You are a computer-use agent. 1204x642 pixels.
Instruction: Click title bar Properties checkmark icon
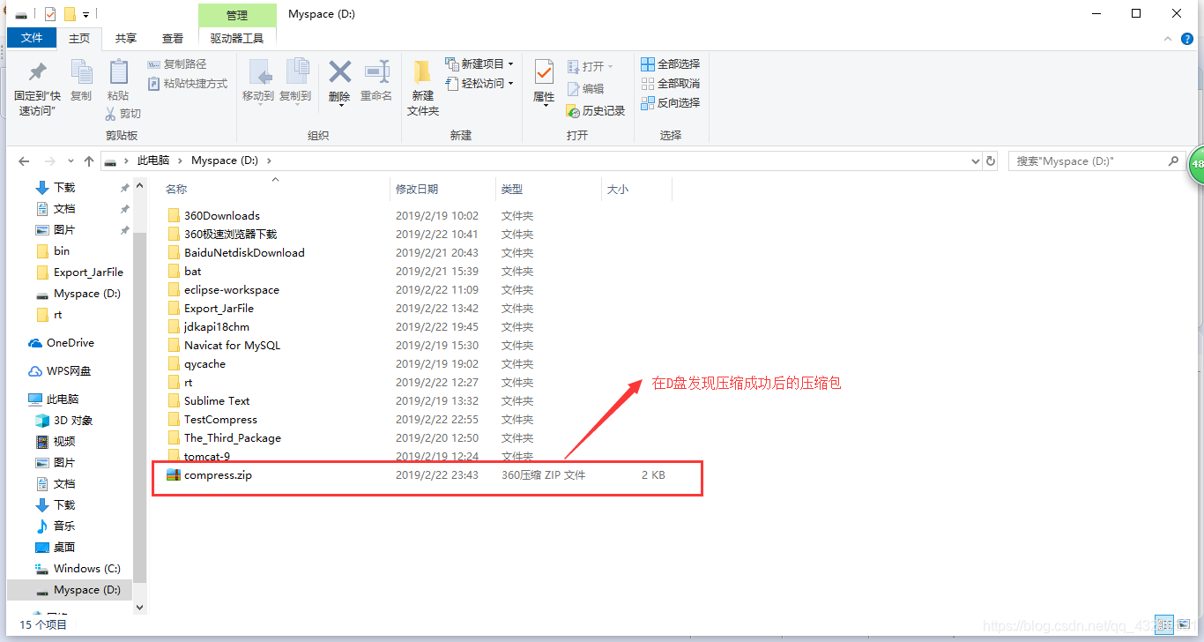click(50, 14)
